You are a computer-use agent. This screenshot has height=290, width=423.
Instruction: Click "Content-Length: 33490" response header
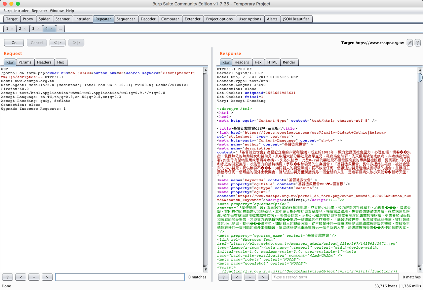241,85
